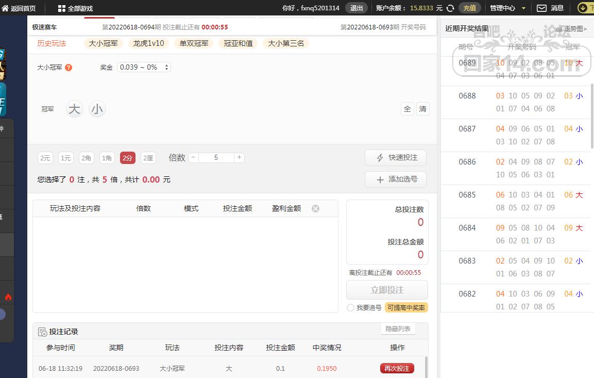The image size is (594, 378).
Task: Open the 走势图 trend chart icon
Action: click(559, 29)
